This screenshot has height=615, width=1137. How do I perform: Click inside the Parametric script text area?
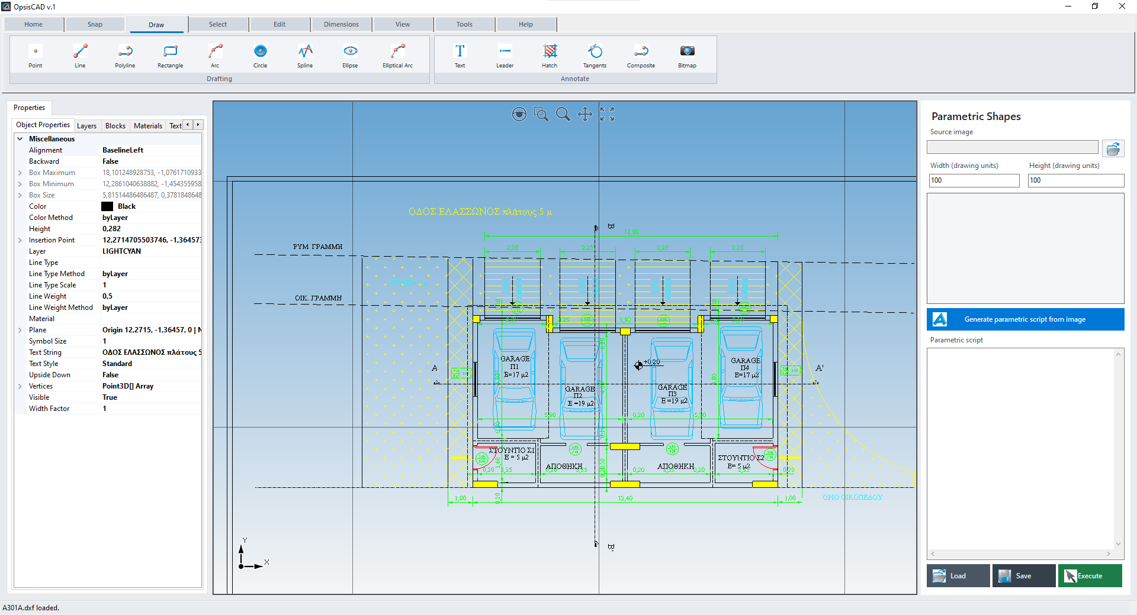tap(1020, 449)
